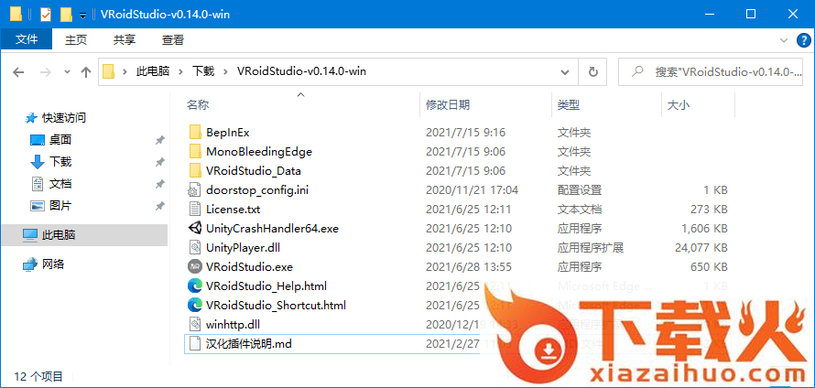Select the 网络 label in navigation pane
This screenshot has width=815, height=388.
click(53, 264)
